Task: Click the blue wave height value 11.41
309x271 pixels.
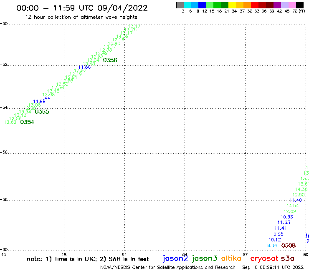Action: [x=281, y=228]
